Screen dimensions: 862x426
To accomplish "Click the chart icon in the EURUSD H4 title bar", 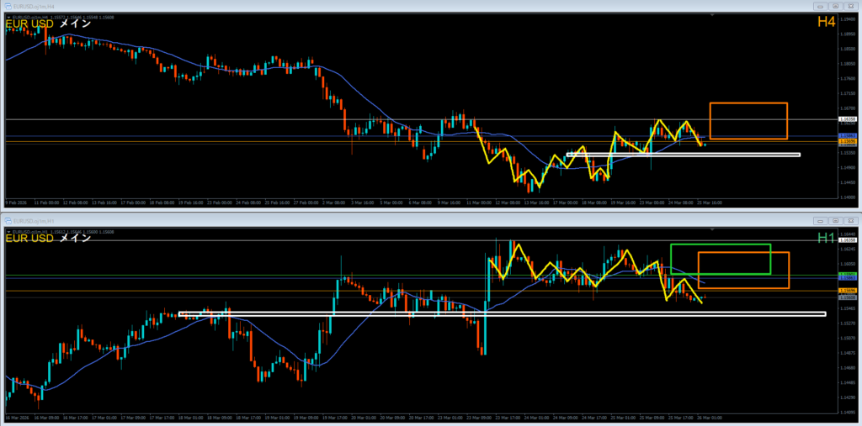I will click(x=8, y=6).
